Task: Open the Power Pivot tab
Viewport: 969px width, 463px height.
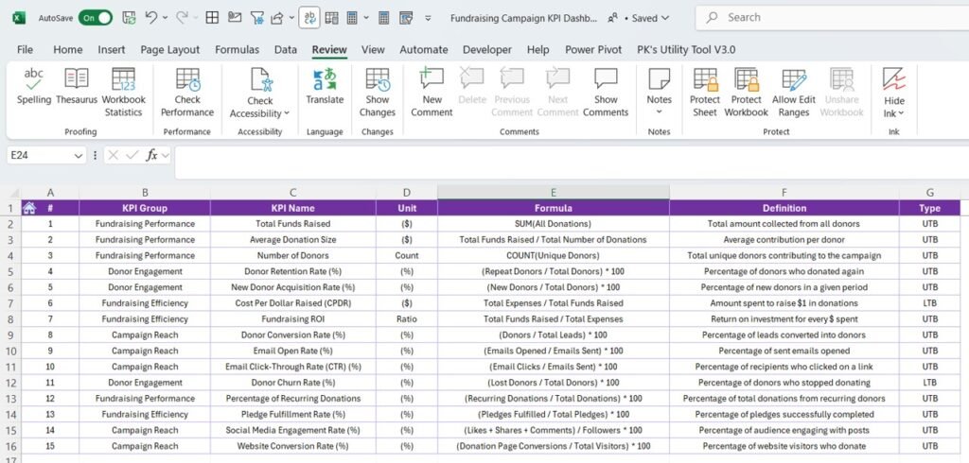Action: 593,50
